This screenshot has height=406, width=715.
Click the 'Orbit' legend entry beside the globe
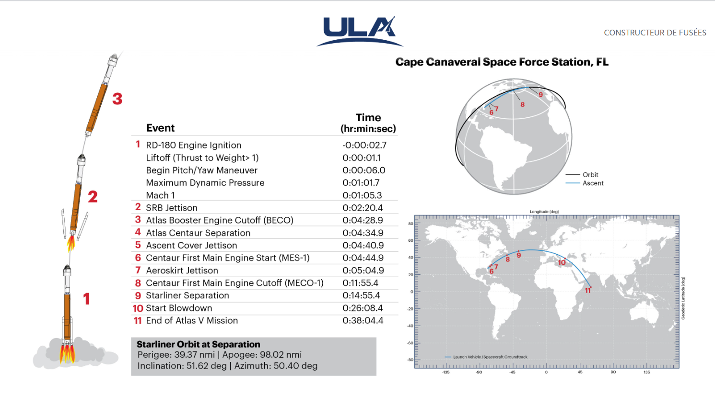pos(582,175)
